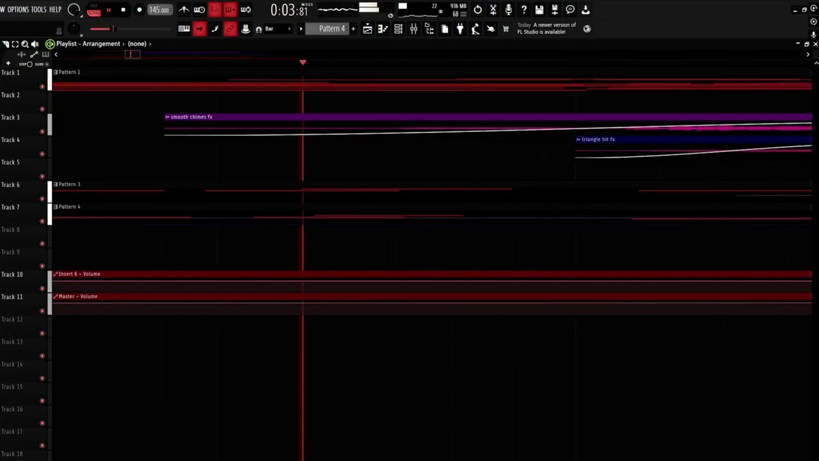Viewport: 819px width, 461px height.
Task: Click the touch controller icon before the cart
Action: point(491,29)
